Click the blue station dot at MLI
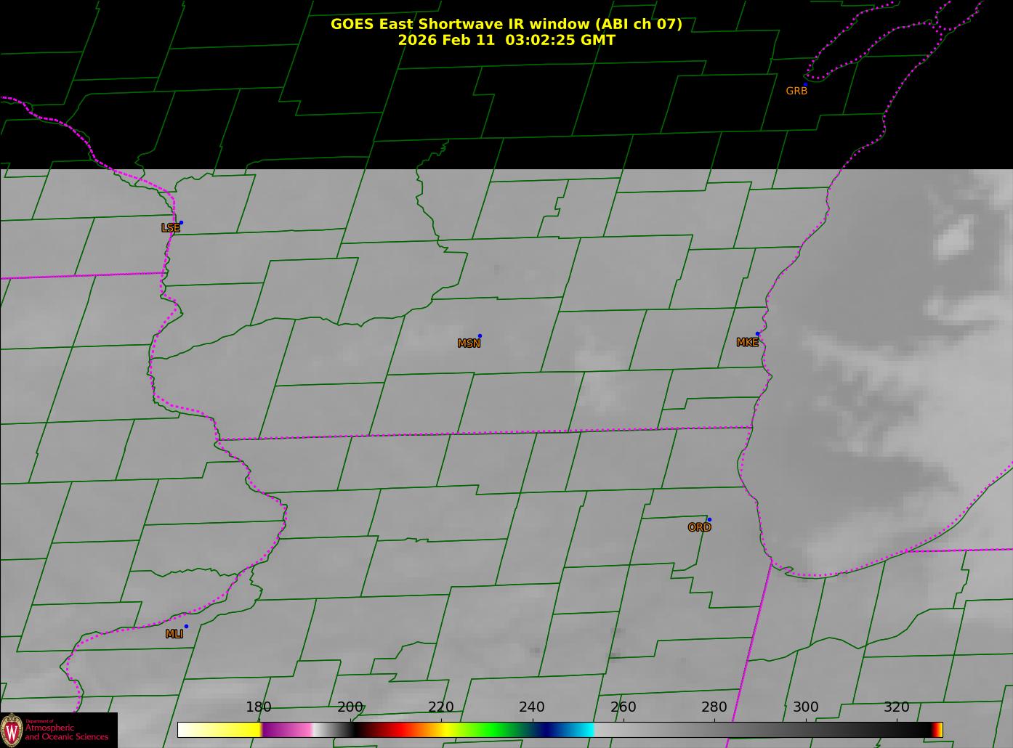 [x=186, y=627]
